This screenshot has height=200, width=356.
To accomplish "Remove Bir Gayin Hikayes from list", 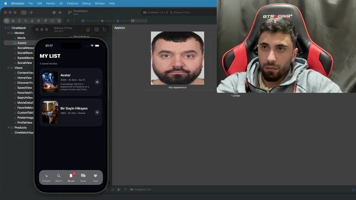I will 97,112.
